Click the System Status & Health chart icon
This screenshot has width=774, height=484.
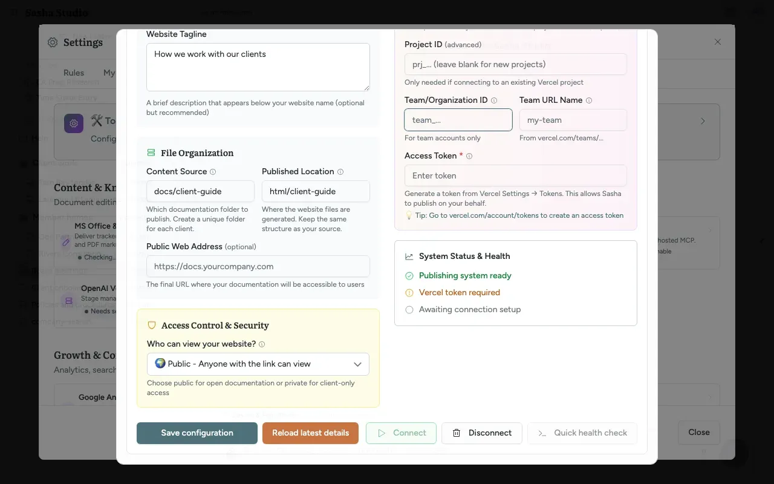pyautogui.click(x=409, y=257)
